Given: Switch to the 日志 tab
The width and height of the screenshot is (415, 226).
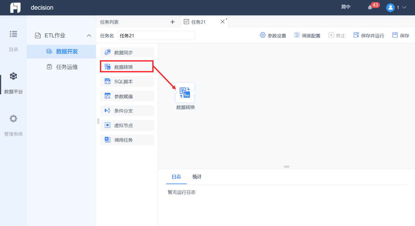Looking at the screenshot, I should click(x=176, y=177).
